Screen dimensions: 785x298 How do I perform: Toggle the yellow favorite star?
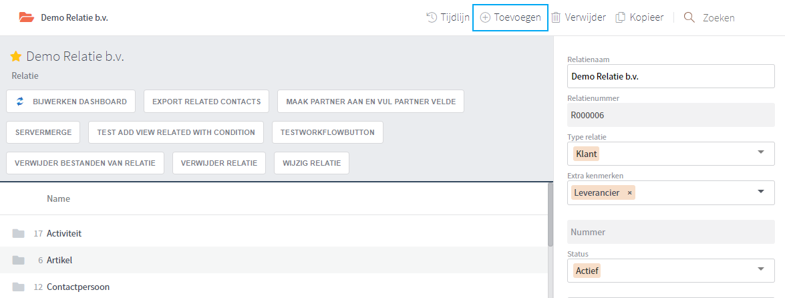coord(15,57)
